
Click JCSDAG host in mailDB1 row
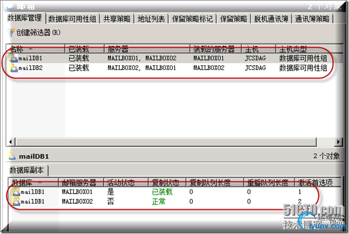(256, 58)
